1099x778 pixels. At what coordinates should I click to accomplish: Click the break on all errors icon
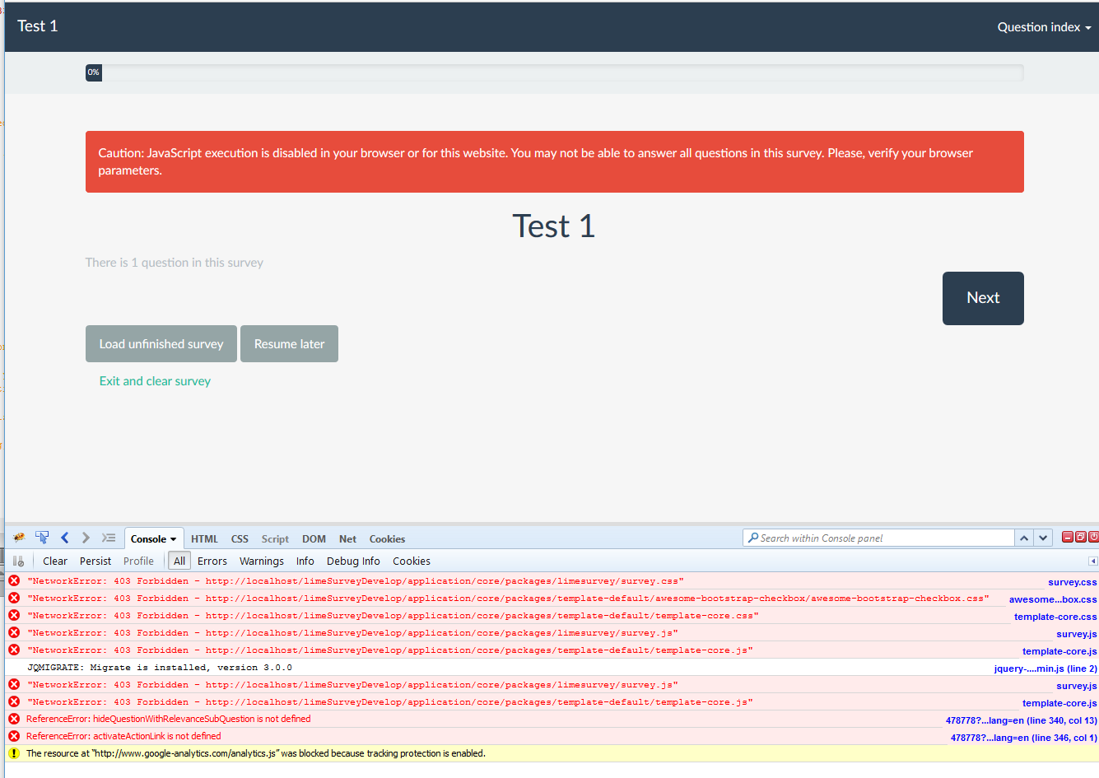[x=18, y=561]
